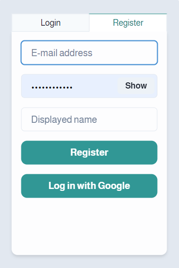
Task: Sign in using the Google button
Action: (x=89, y=186)
